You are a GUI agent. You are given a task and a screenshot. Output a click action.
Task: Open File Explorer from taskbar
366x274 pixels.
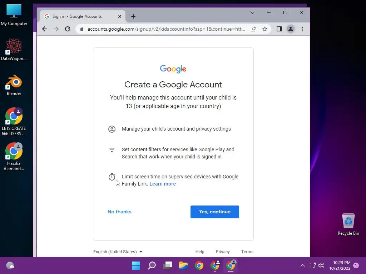(183, 265)
